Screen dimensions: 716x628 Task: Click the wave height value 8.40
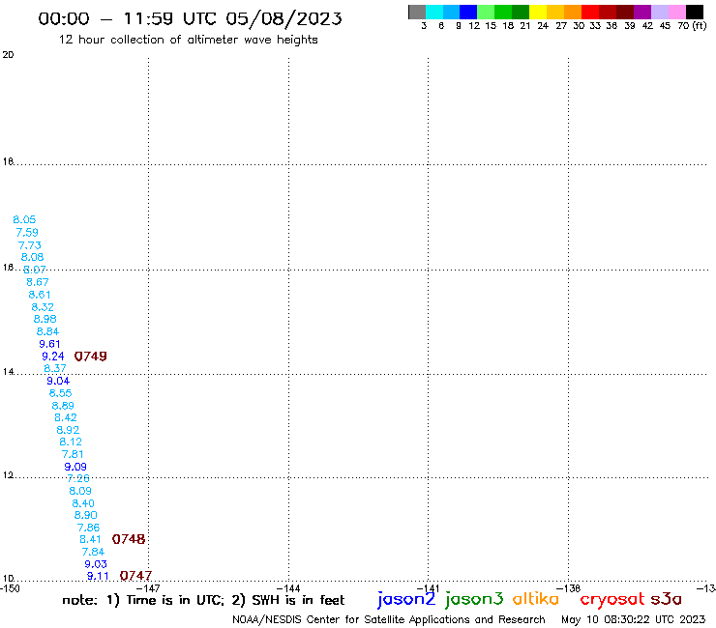pos(83,503)
